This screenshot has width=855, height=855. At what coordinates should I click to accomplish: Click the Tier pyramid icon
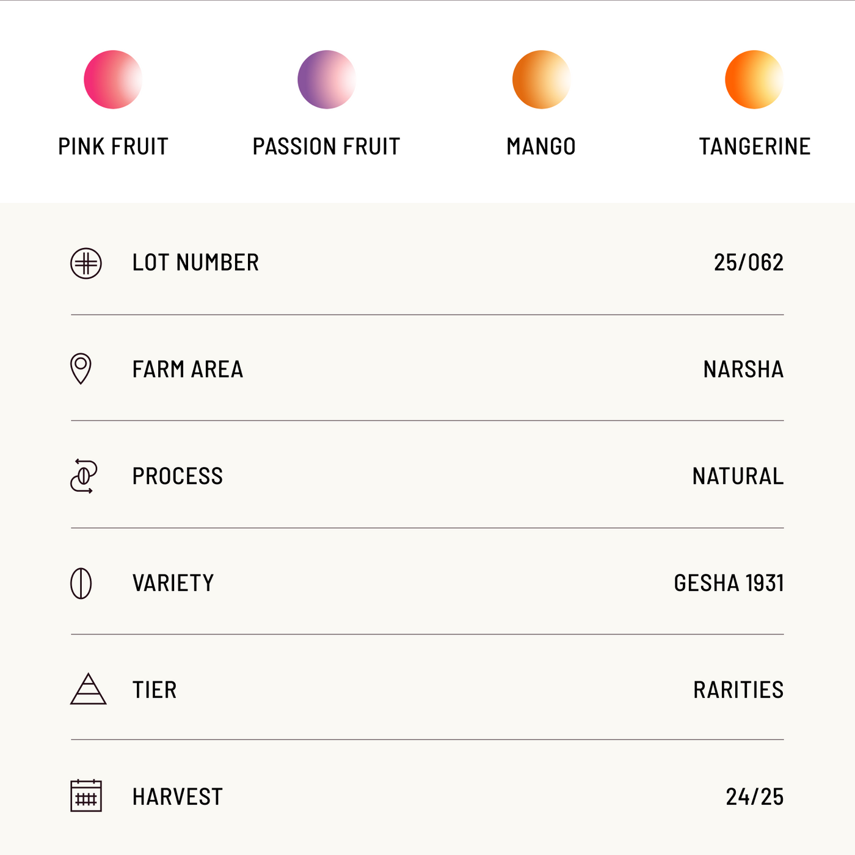pos(89,689)
